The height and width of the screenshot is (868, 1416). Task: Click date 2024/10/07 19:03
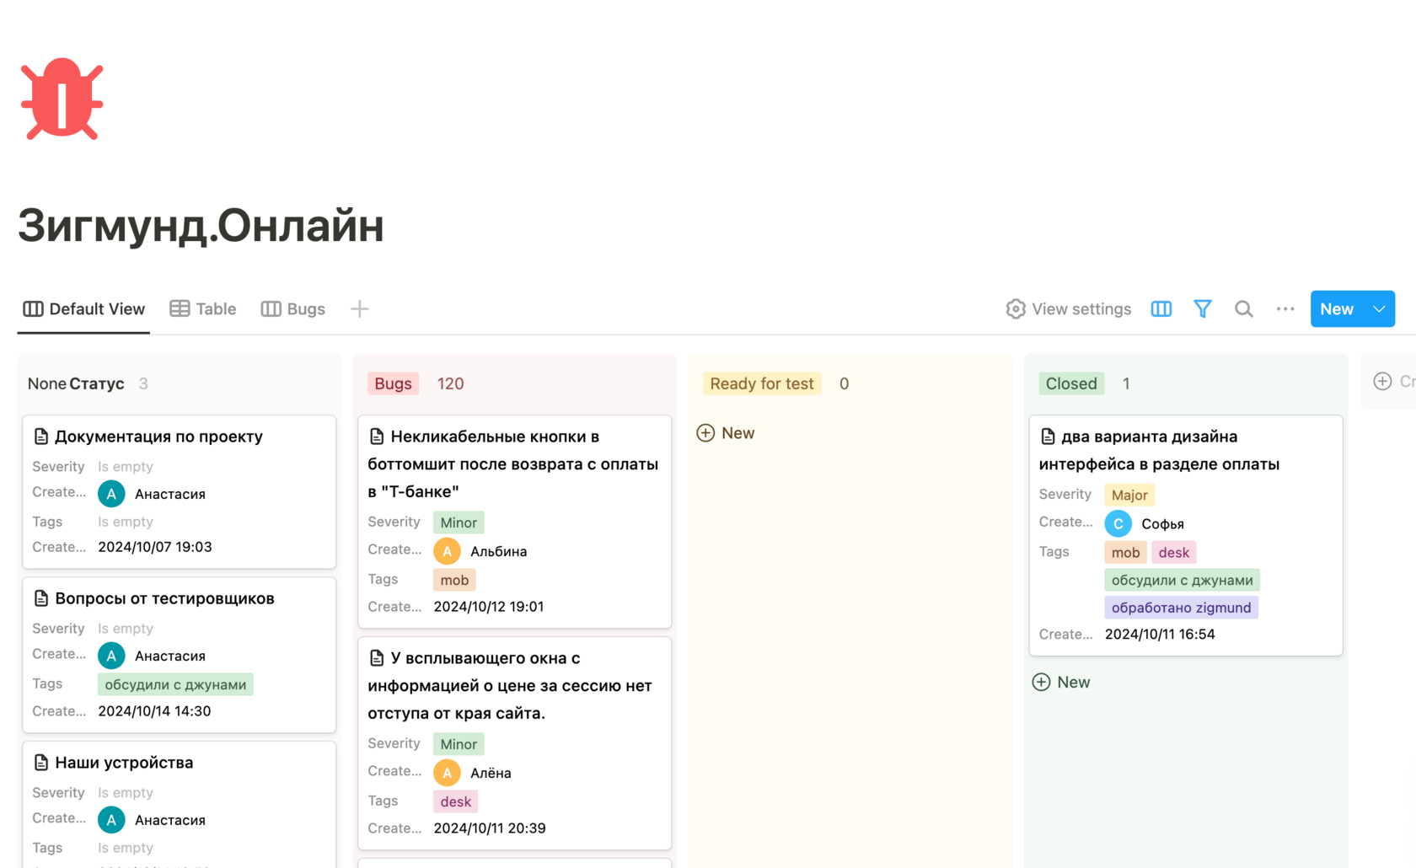[155, 547]
